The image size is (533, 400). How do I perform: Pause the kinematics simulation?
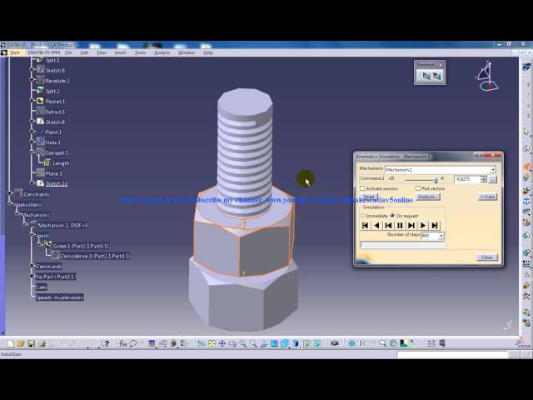tap(400, 226)
